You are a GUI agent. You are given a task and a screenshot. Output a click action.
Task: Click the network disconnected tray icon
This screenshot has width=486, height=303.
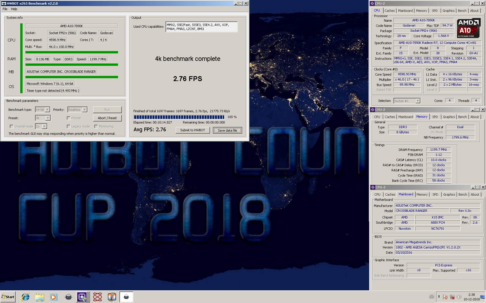[x=452, y=297]
